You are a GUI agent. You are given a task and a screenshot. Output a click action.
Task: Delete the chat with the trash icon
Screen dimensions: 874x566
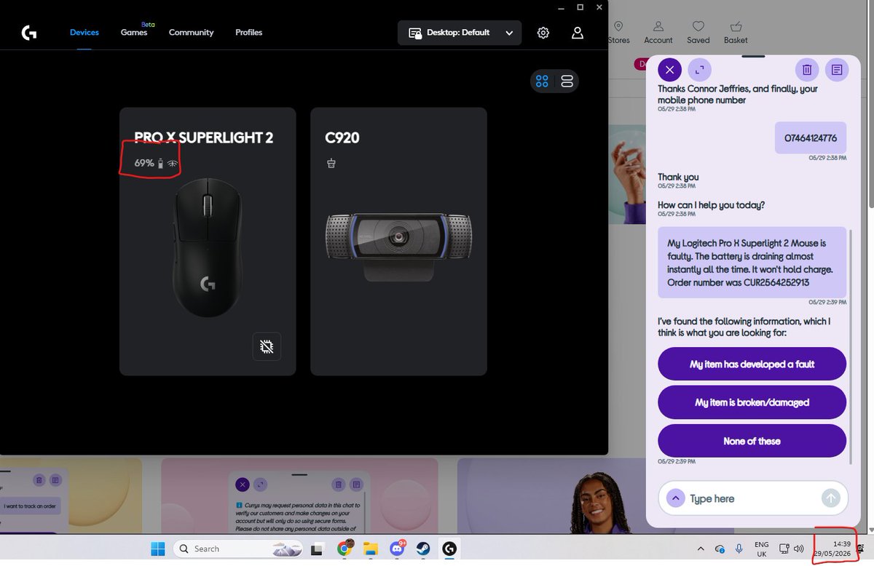coord(807,70)
